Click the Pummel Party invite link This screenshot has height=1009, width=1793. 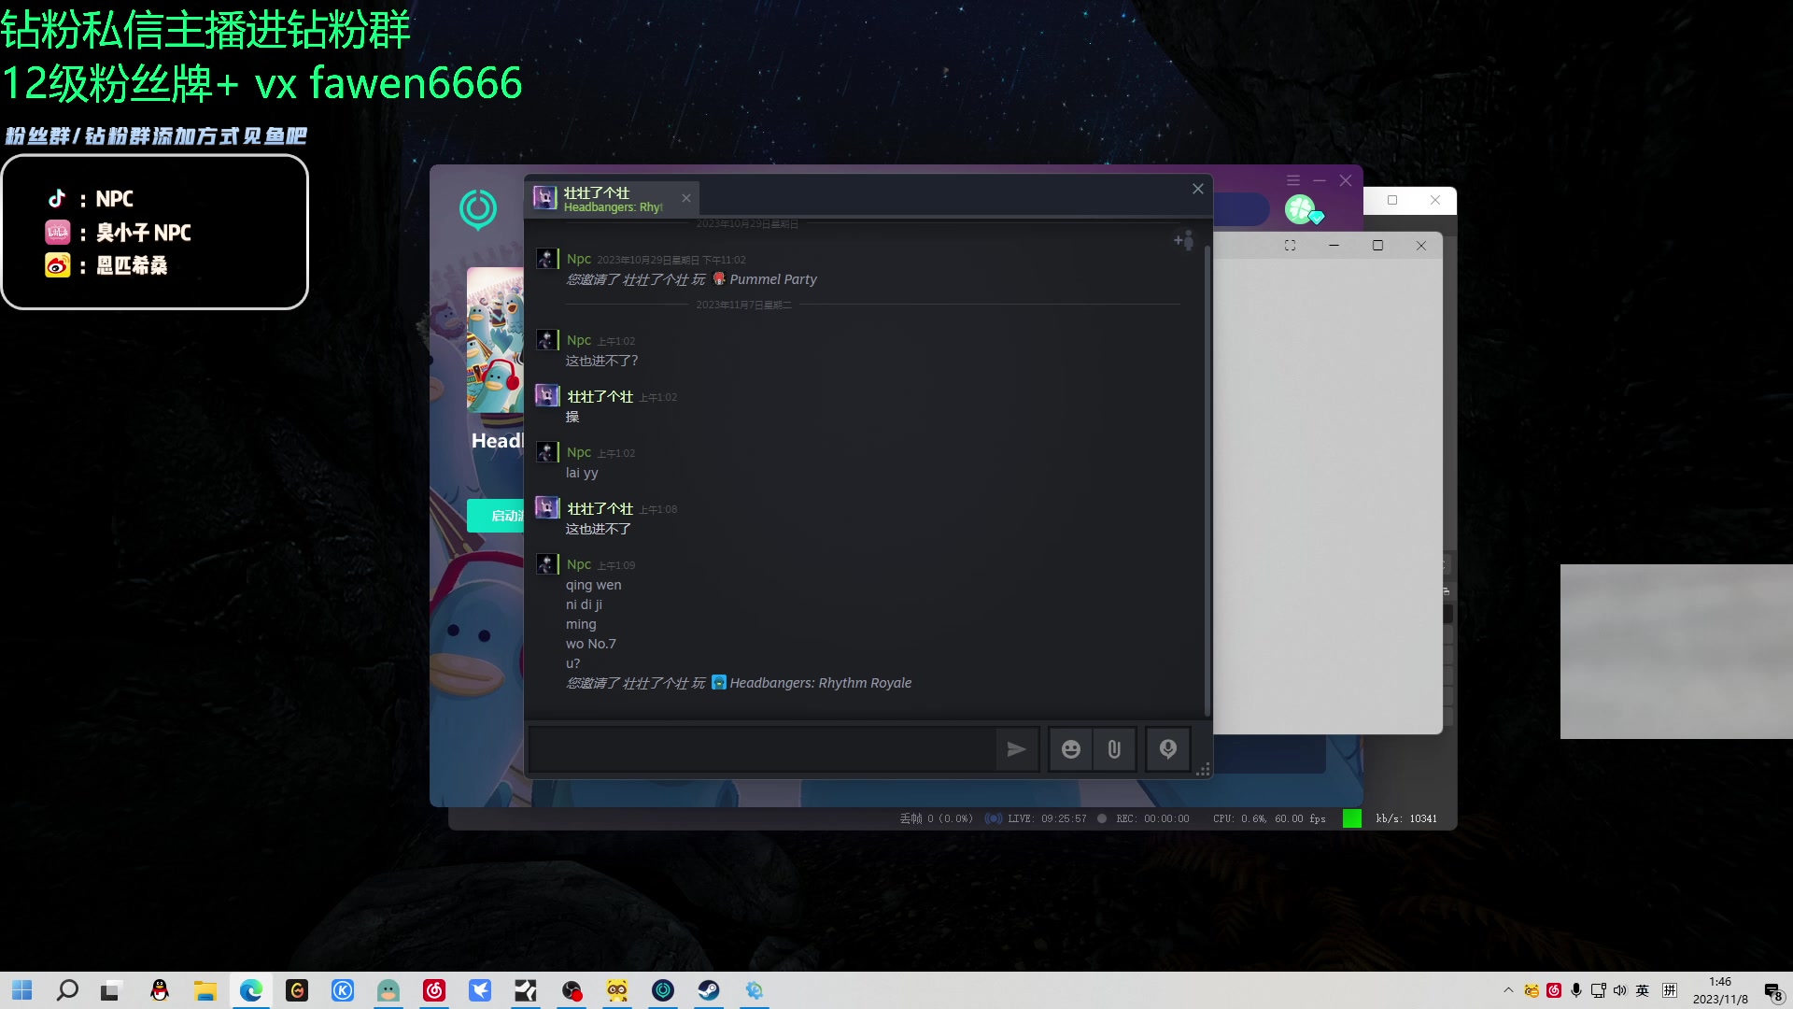pos(772,279)
